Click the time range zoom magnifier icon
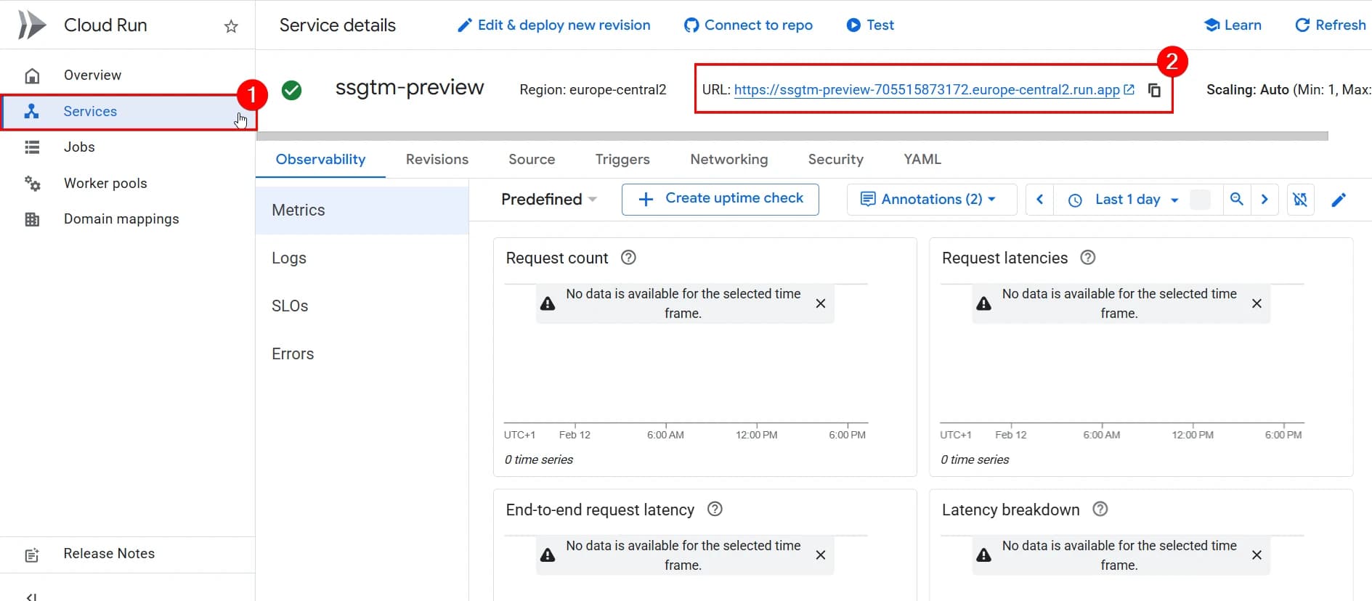The width and height of the screenshot is (1372, 601). (x=1236, y=200)
